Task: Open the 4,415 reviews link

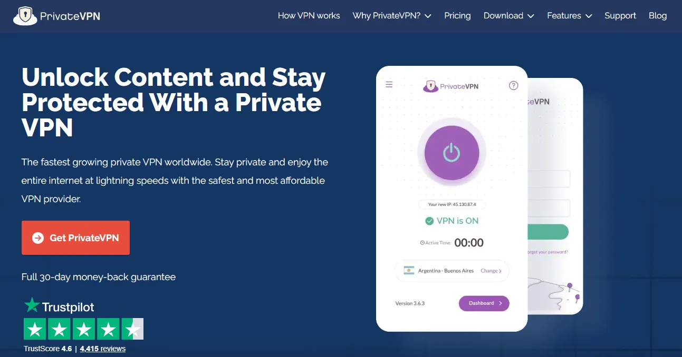Action: [103, 349]
